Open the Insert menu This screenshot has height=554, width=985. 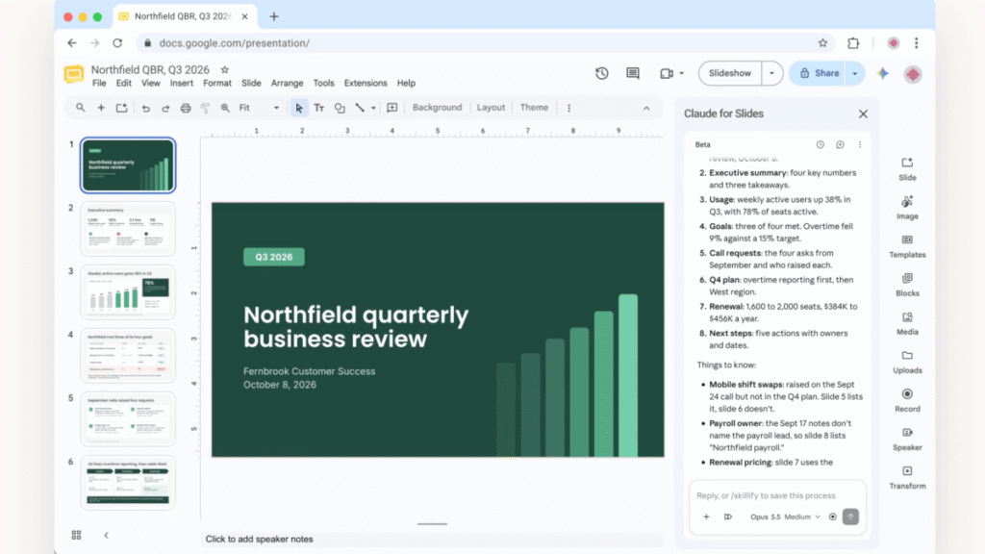182,83
